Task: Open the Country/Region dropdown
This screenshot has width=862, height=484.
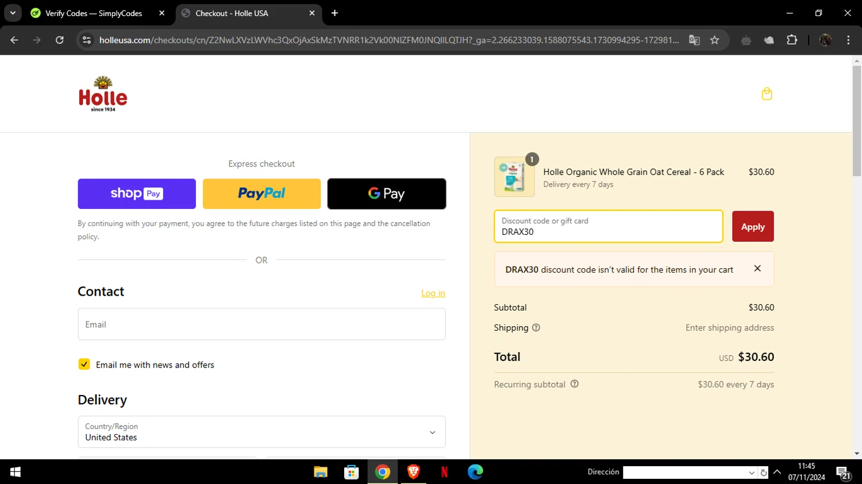Action: click(x=261, y=432)
